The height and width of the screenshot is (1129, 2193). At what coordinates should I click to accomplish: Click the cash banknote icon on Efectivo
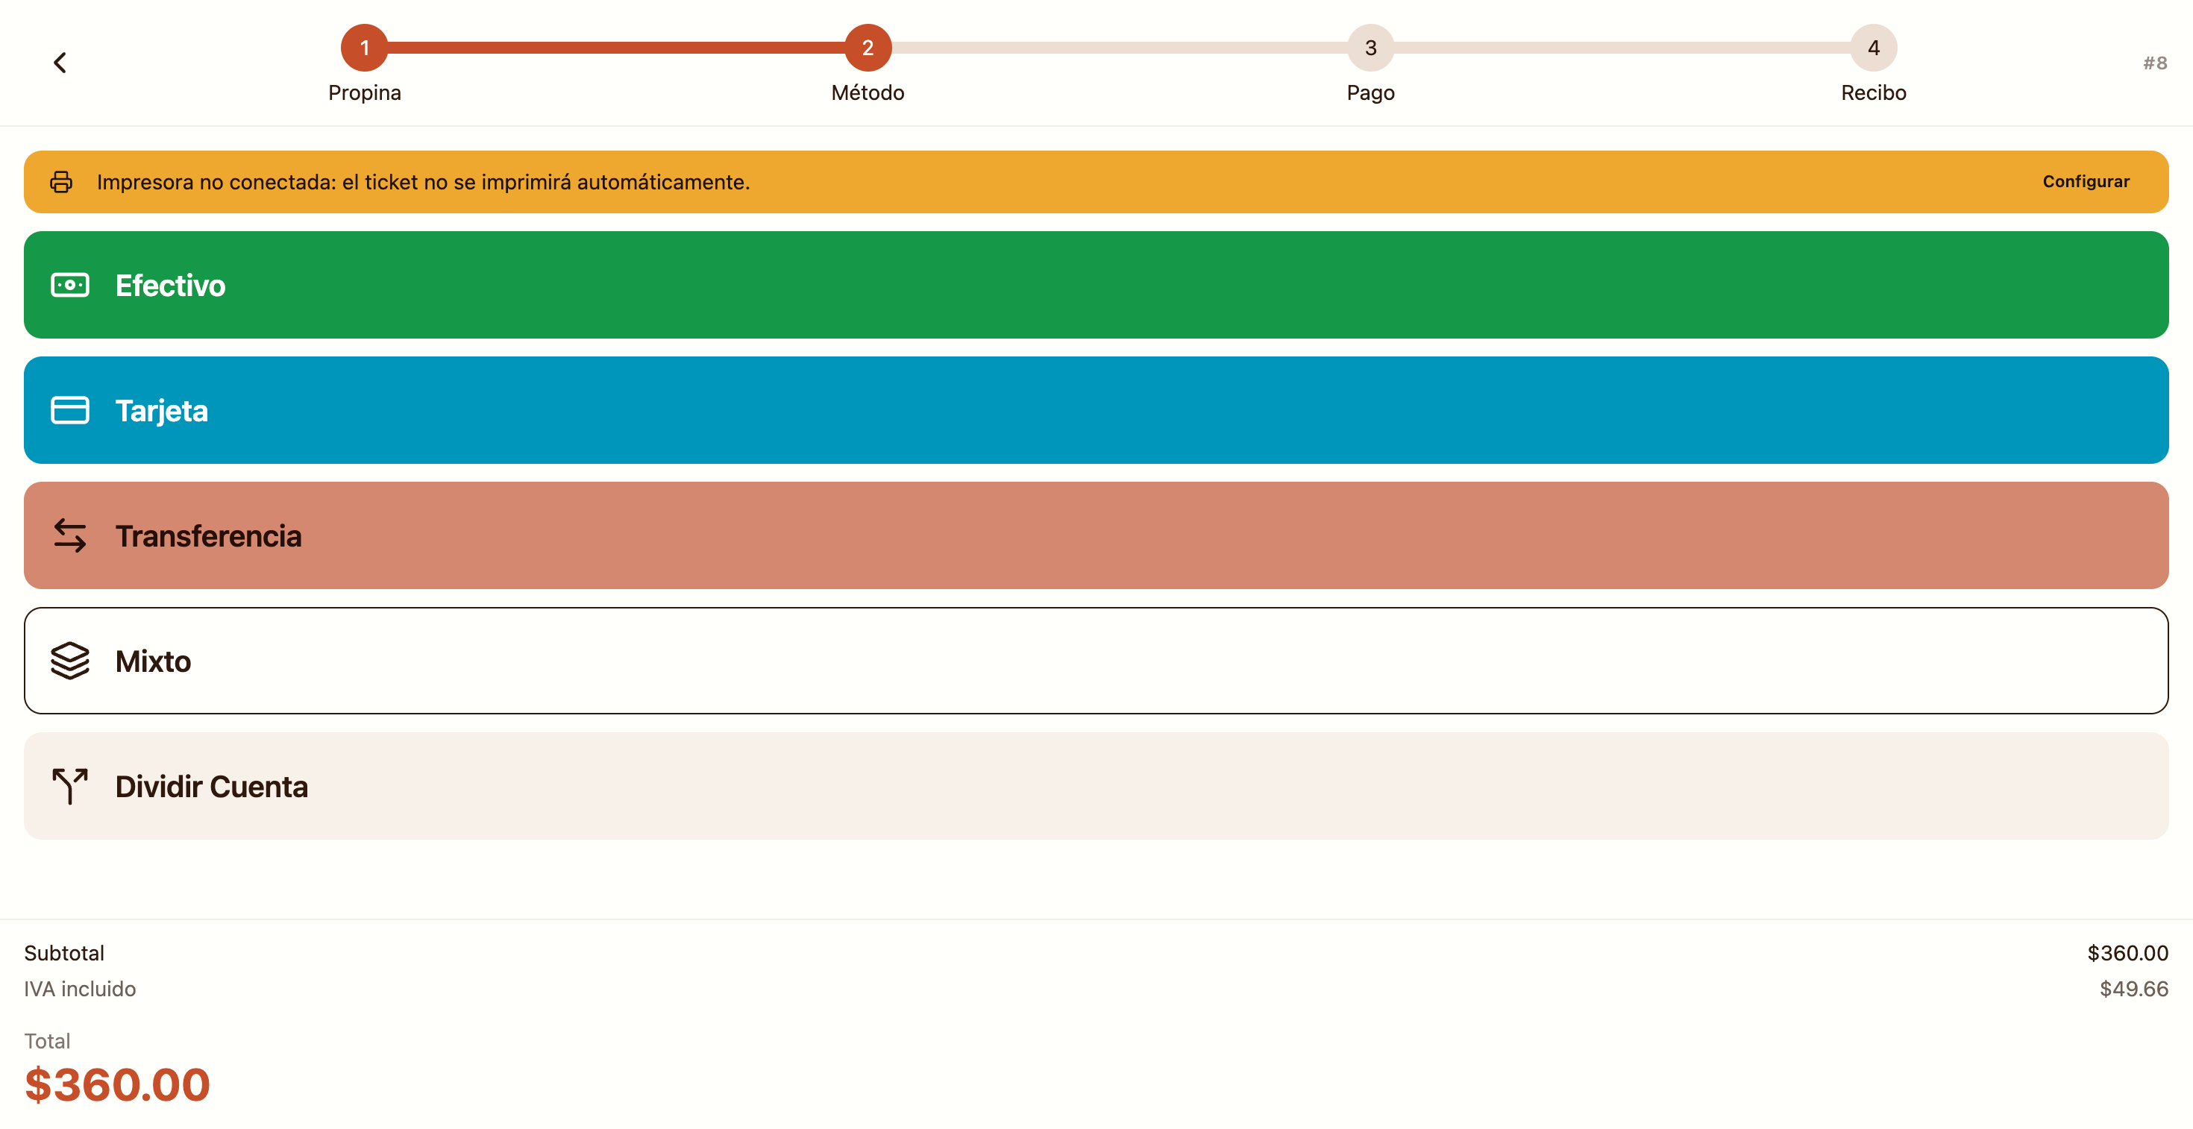click(x=70, y=285)
